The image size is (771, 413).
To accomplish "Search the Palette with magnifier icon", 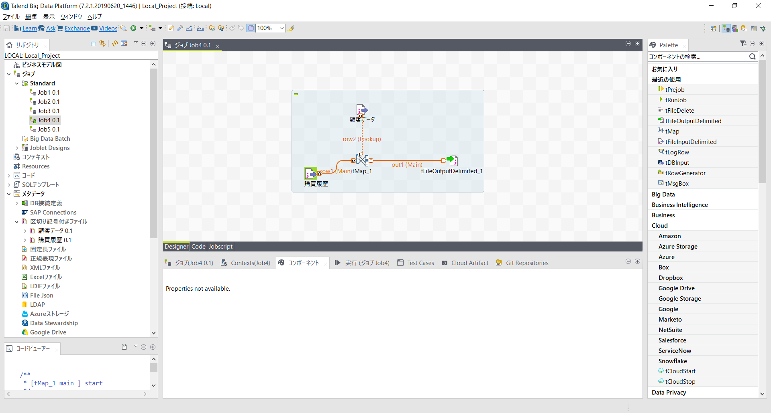I will pyautogui.click(x=752, y=57).
